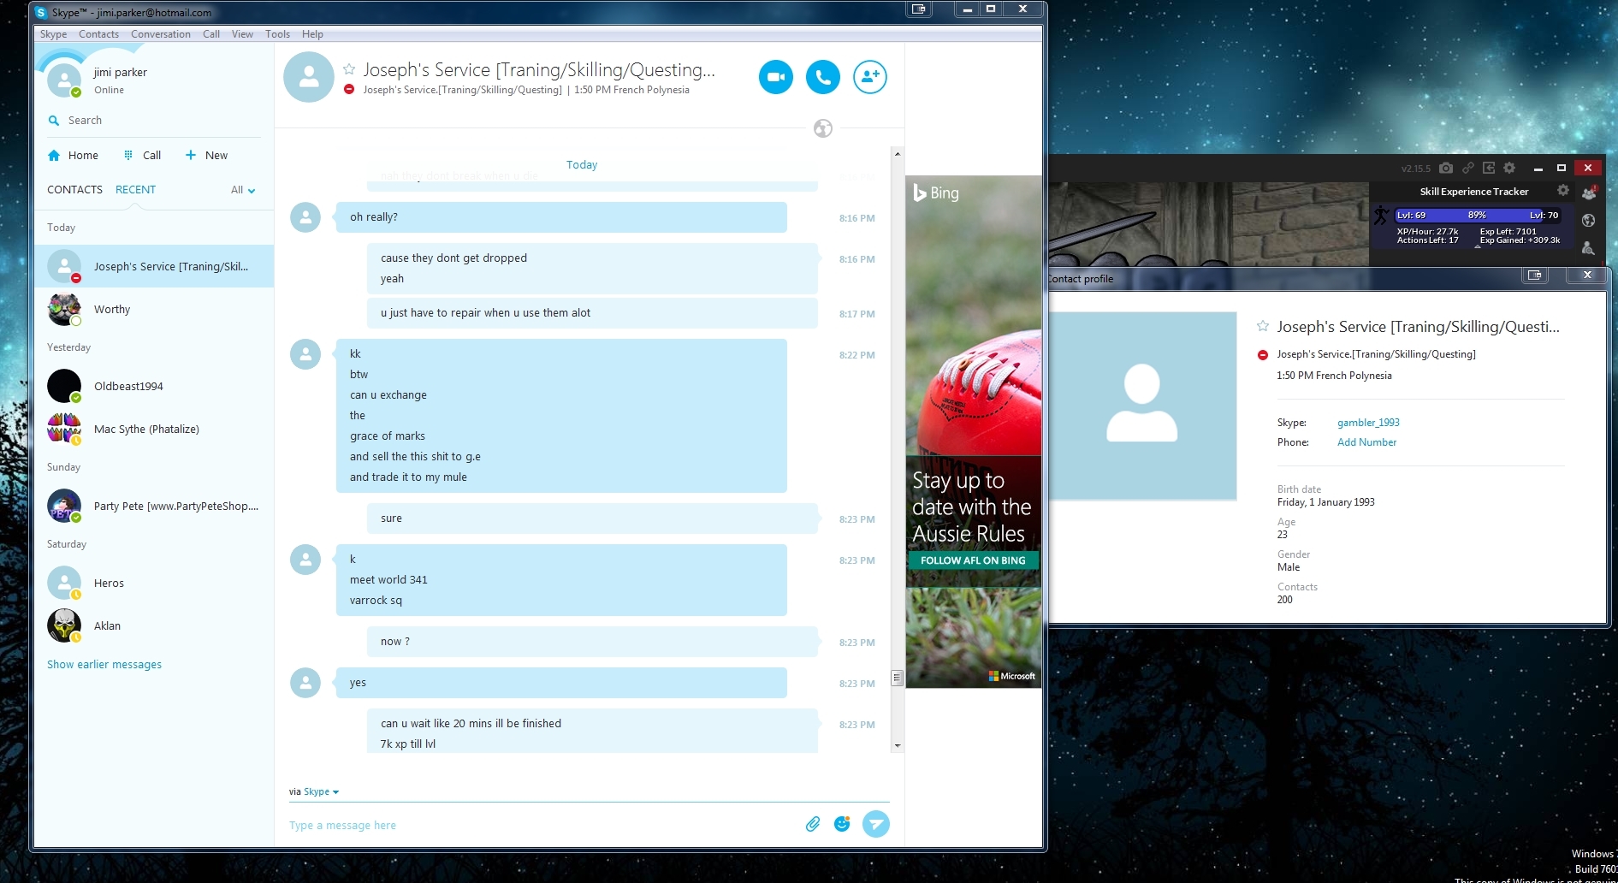Click the 'oh really?' message bubble
Image resolution: width=1618 pixels, height=883 pixels.
(x=561, y=217)
